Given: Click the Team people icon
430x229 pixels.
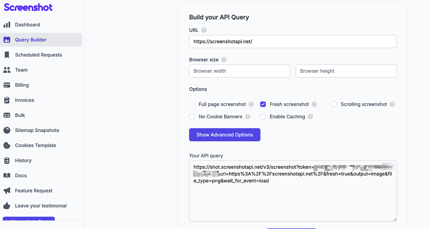Looking at the screenshot, I should [7, 70].
